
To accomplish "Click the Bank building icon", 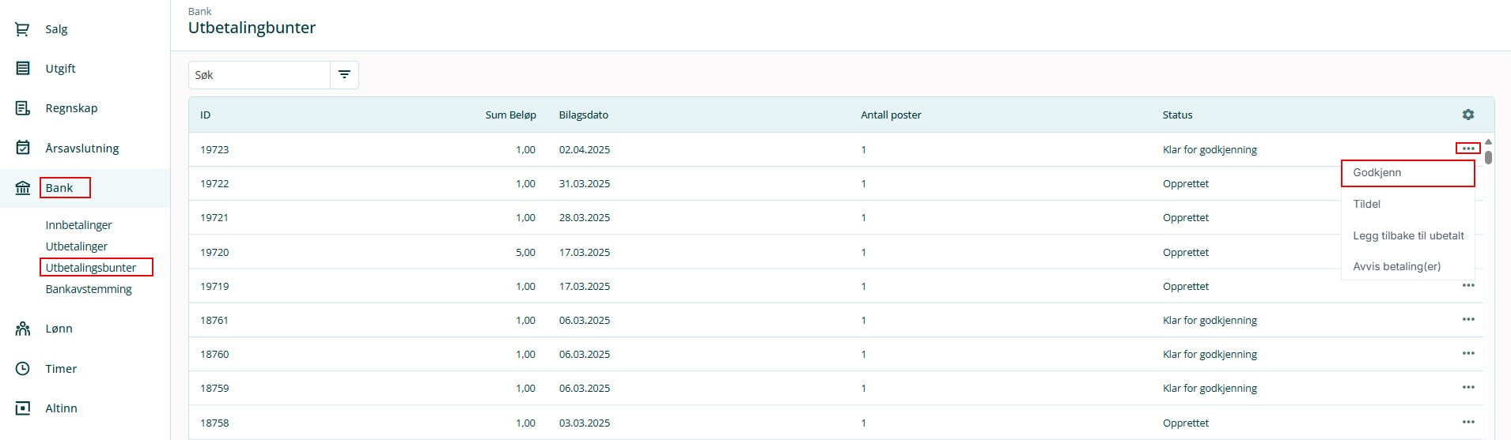I will (22, 188).
